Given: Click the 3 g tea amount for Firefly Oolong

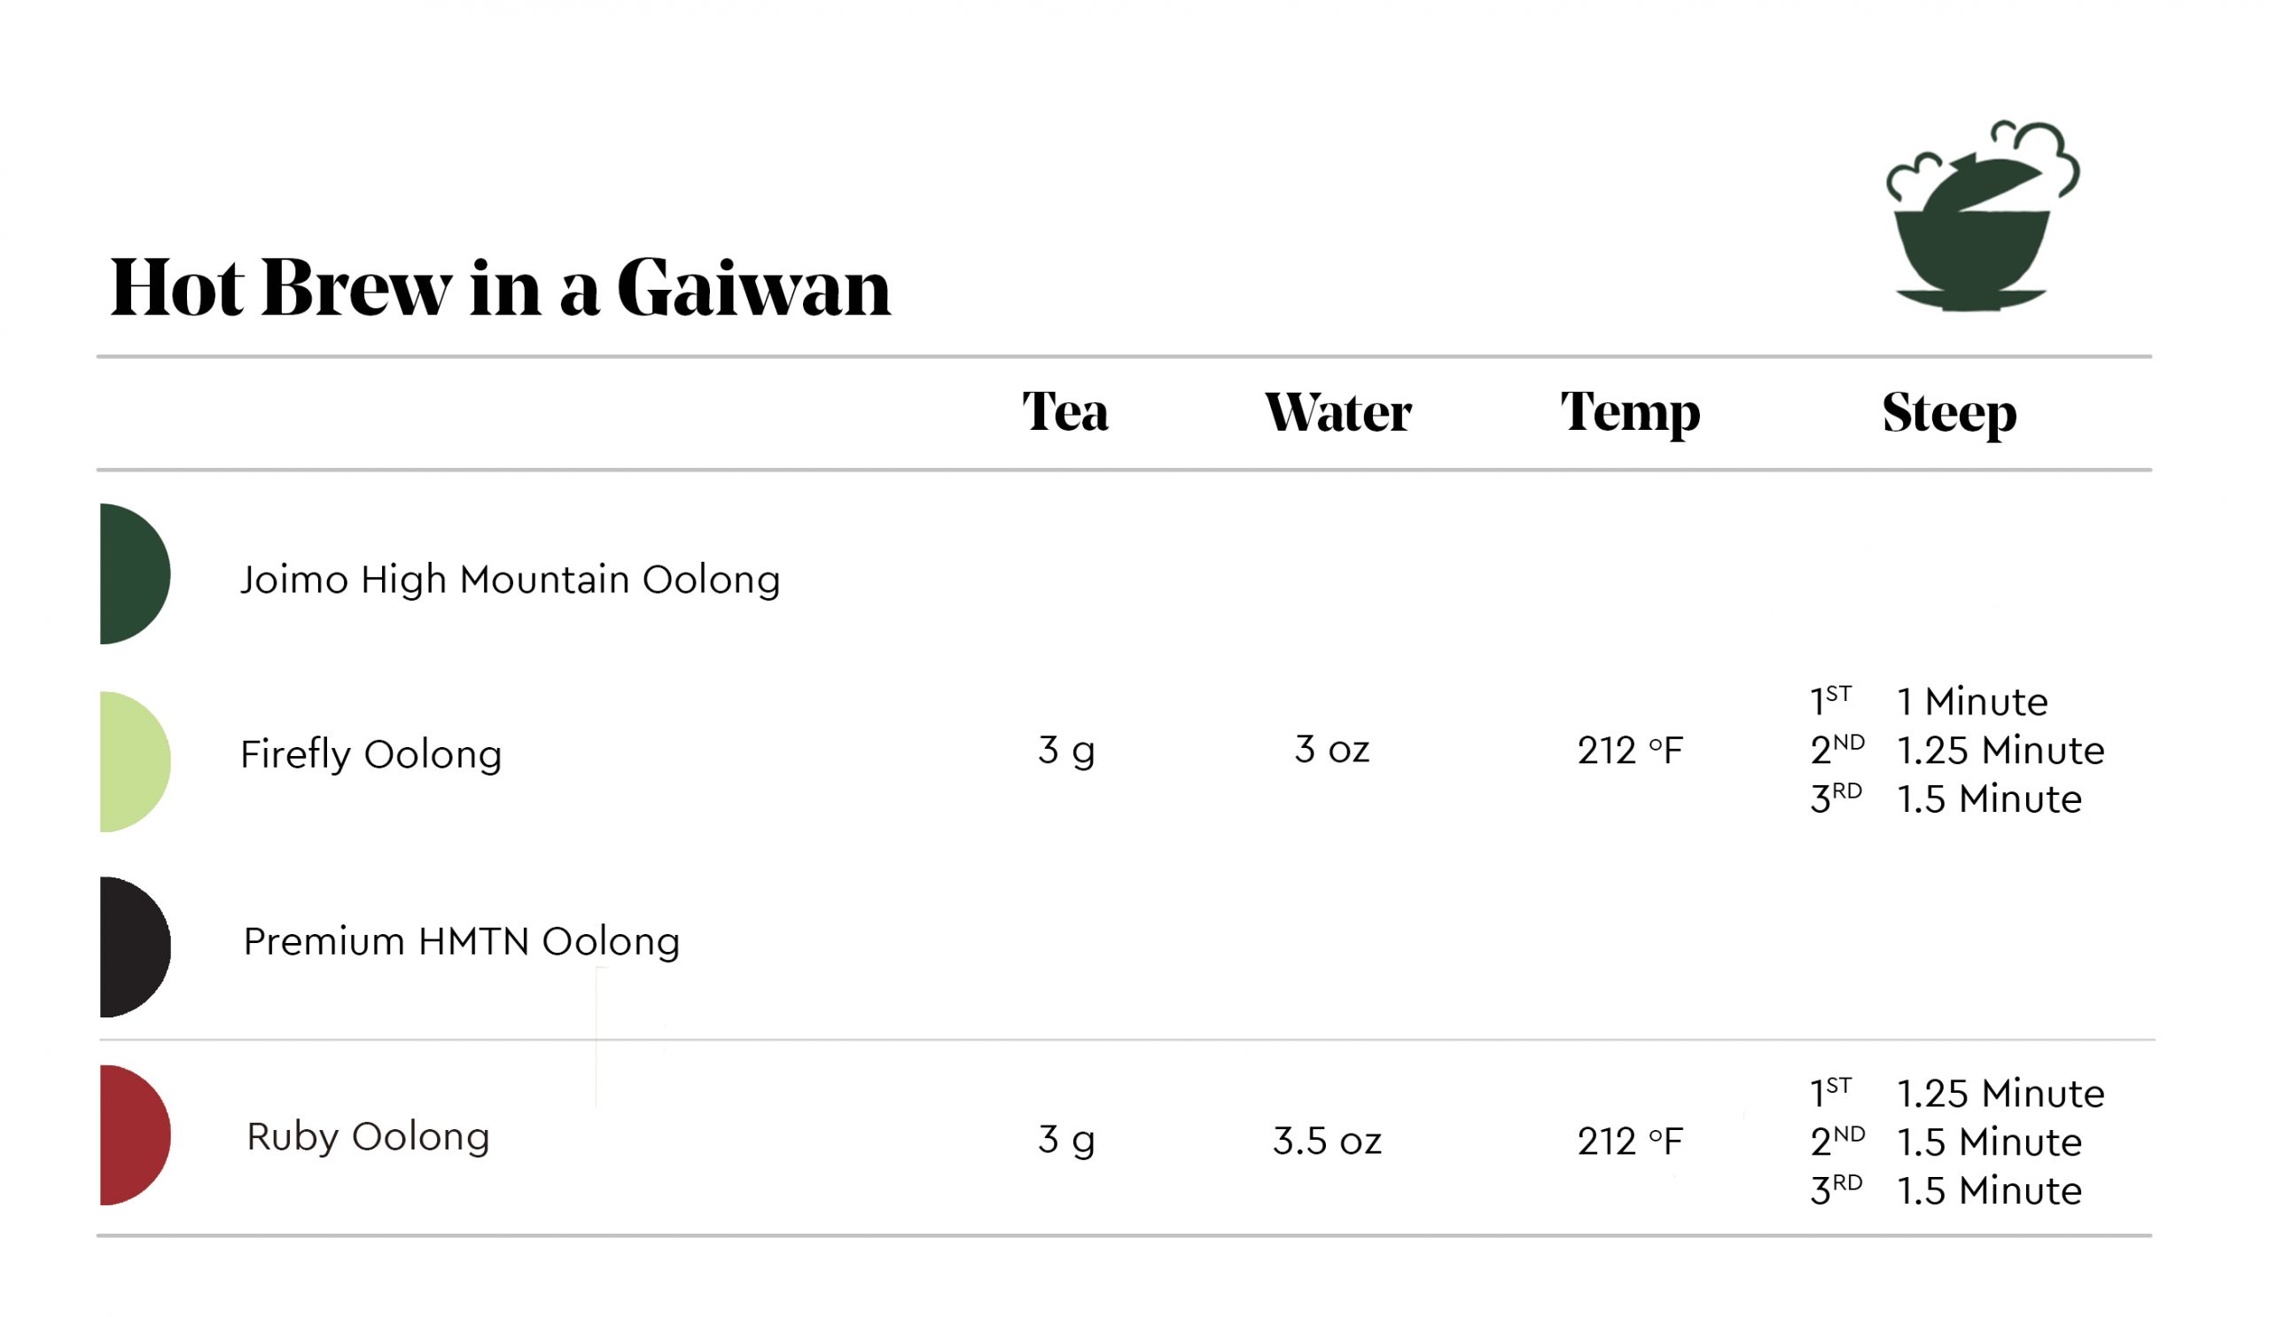Looking at the screenshot, I should pyautogui.click(x=1067, y=752).
